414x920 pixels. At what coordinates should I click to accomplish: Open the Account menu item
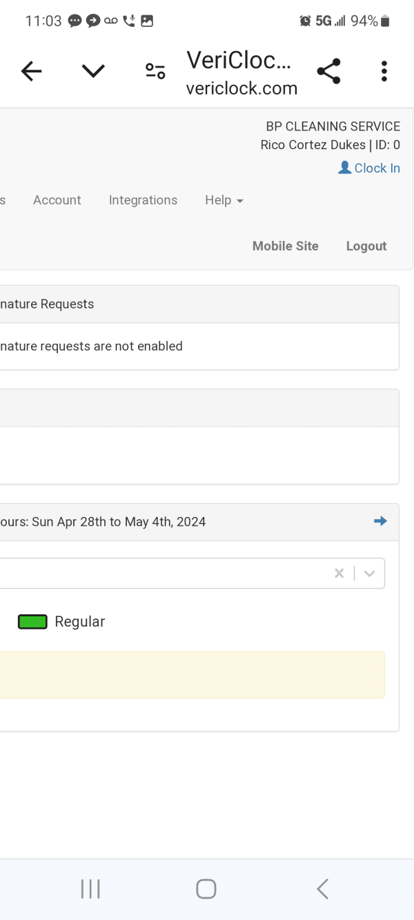[57, 200]
